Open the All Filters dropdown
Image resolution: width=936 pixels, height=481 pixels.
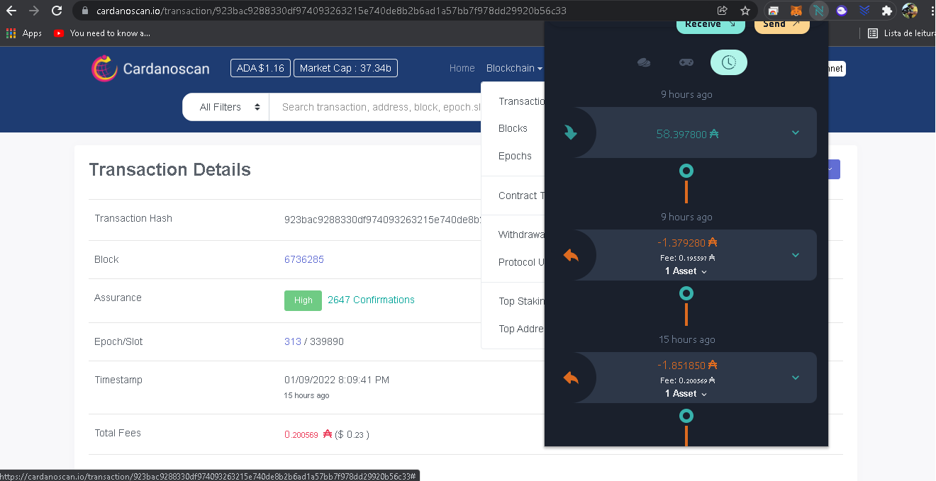(225, 106)
